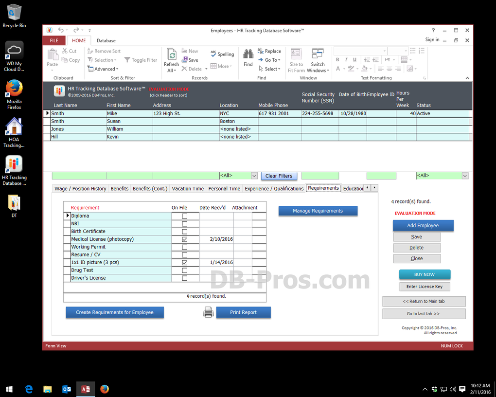Screen dimensions: 496x397
Task: Click the Save record icon in ribbon
Action: pyautogui.click(x=185, y=59)
